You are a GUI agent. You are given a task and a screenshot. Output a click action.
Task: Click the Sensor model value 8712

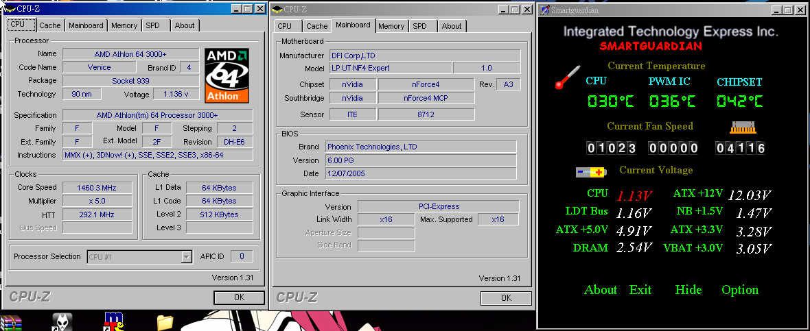click(426, 114)
